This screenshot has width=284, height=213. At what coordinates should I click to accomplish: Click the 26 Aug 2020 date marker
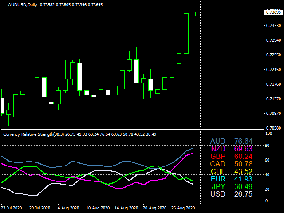pos(182,208)
